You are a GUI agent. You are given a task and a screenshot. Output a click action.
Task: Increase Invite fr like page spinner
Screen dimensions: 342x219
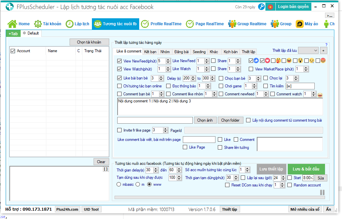(x=166, y=129)
